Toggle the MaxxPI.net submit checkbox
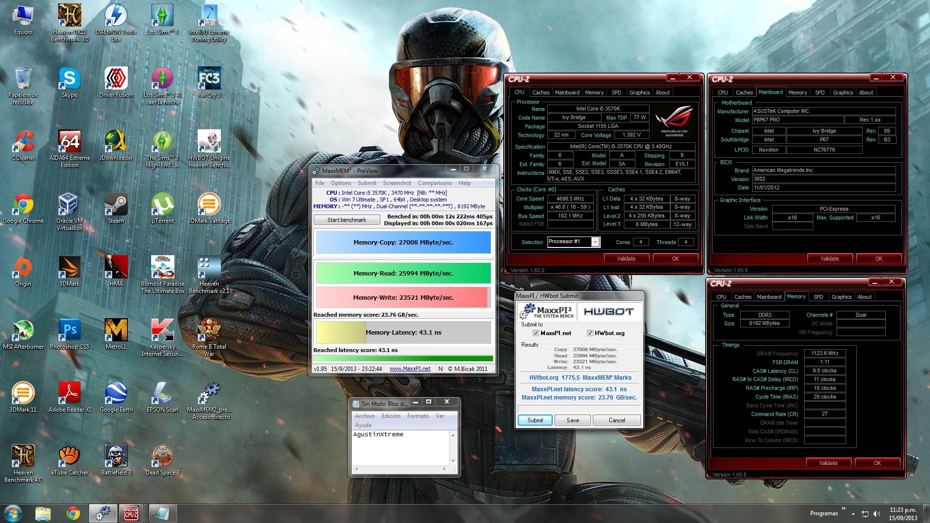 click(x=536, y=333)
